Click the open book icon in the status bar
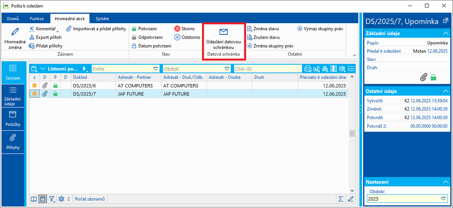The image size is (453, 208). pos(34,199)
